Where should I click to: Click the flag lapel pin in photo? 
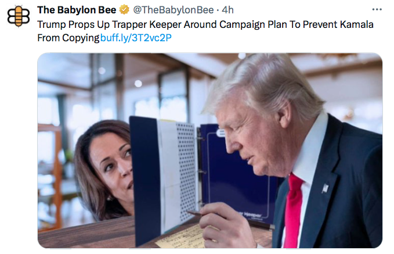(x=325, y=188)
